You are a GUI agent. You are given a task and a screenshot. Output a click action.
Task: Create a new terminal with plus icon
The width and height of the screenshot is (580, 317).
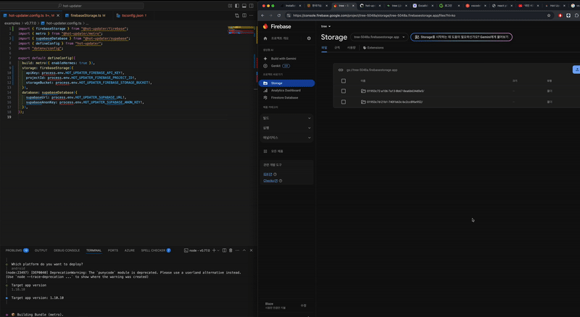pyautogui.click(x=214, y=250)
